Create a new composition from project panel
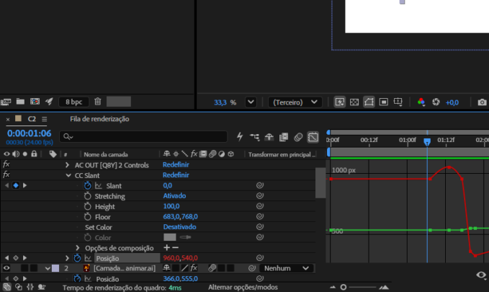 [35, 102]
